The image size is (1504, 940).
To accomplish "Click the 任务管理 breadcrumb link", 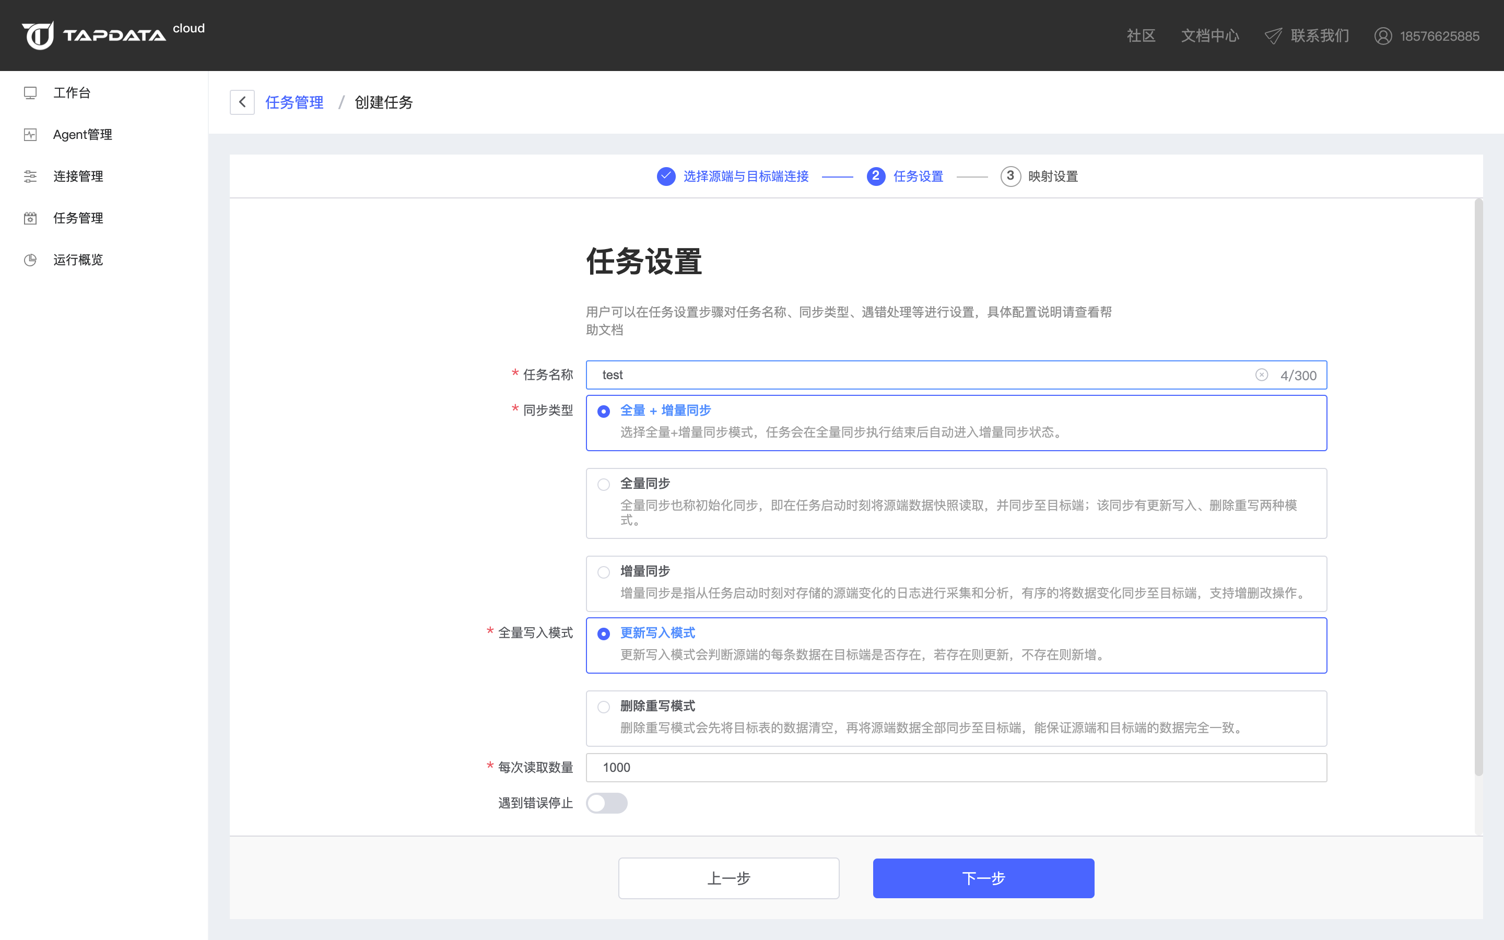I will [295, 102].
